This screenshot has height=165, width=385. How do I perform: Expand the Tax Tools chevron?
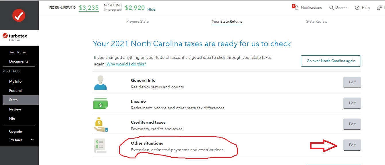tap(32, 140)
